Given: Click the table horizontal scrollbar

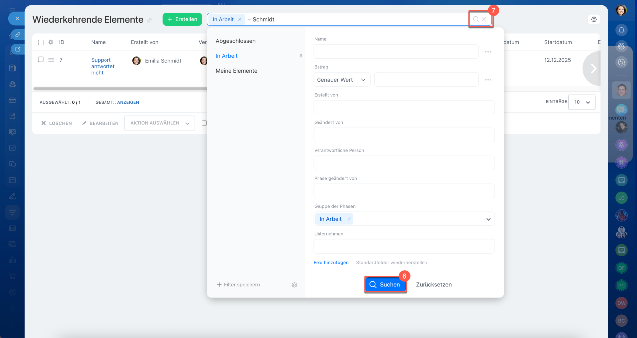Looking at the screenshot, I should [119, 89].
